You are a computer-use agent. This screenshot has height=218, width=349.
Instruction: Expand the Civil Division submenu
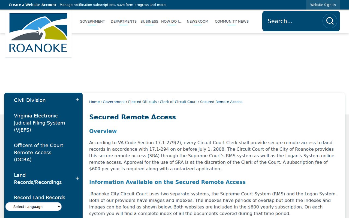tap(77, 100)
